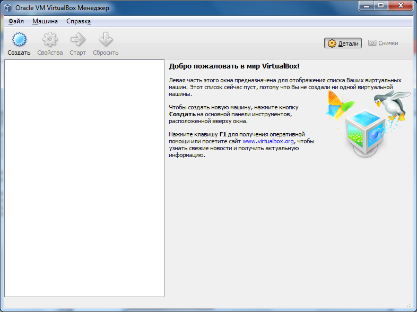
Task: Open the Машина menu
Action: click(45, 21)
